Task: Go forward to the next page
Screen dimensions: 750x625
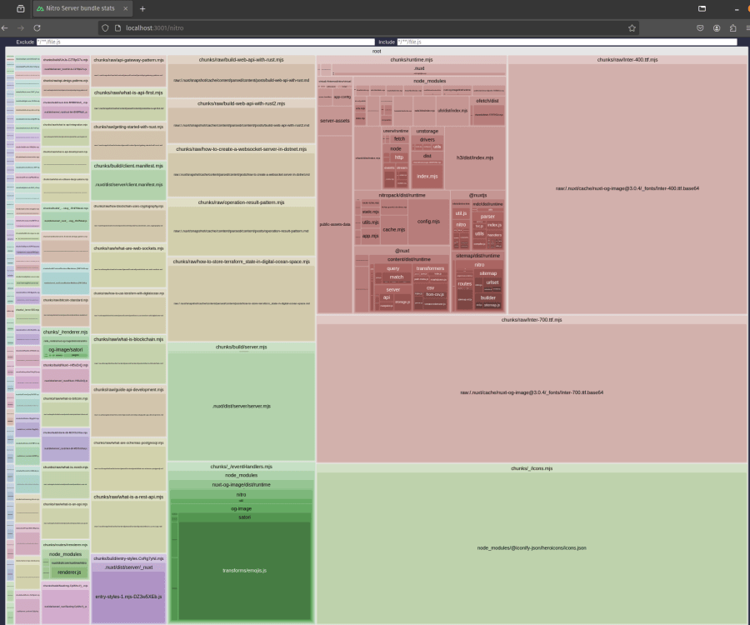Action: [x=21, y=28]
